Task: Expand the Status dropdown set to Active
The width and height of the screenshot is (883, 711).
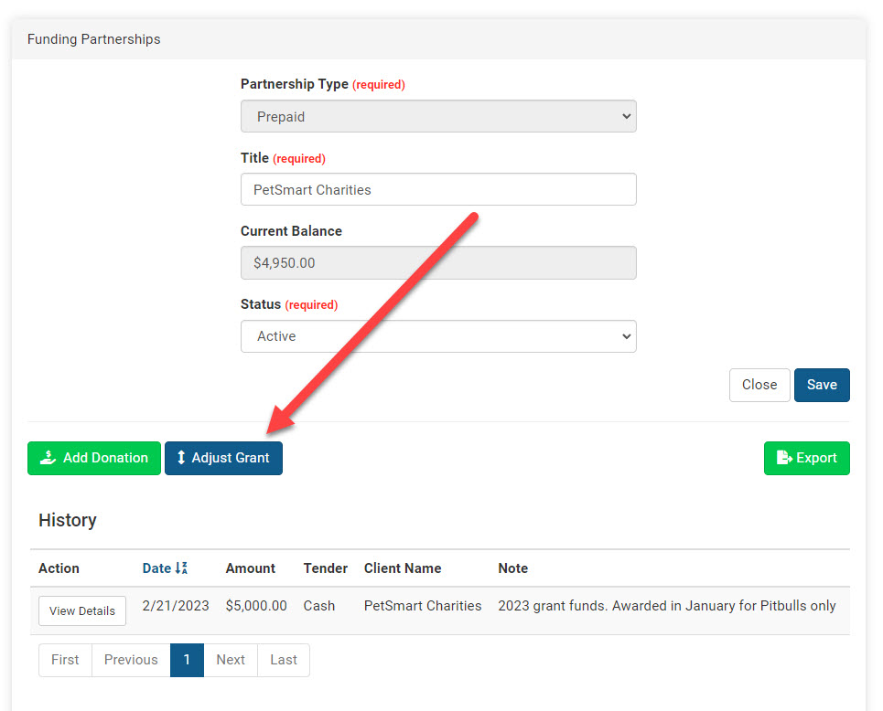Action: (x=438, y=336)
